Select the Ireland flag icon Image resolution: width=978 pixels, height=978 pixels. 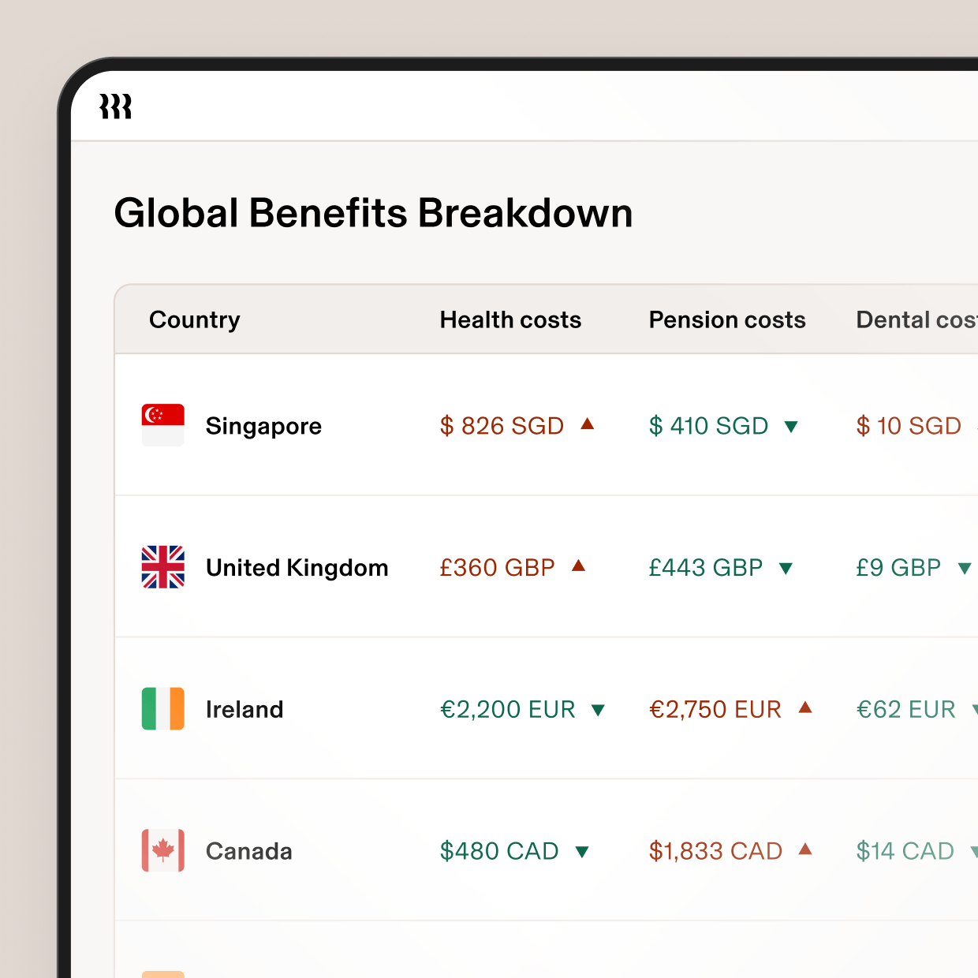click(162, 709)
